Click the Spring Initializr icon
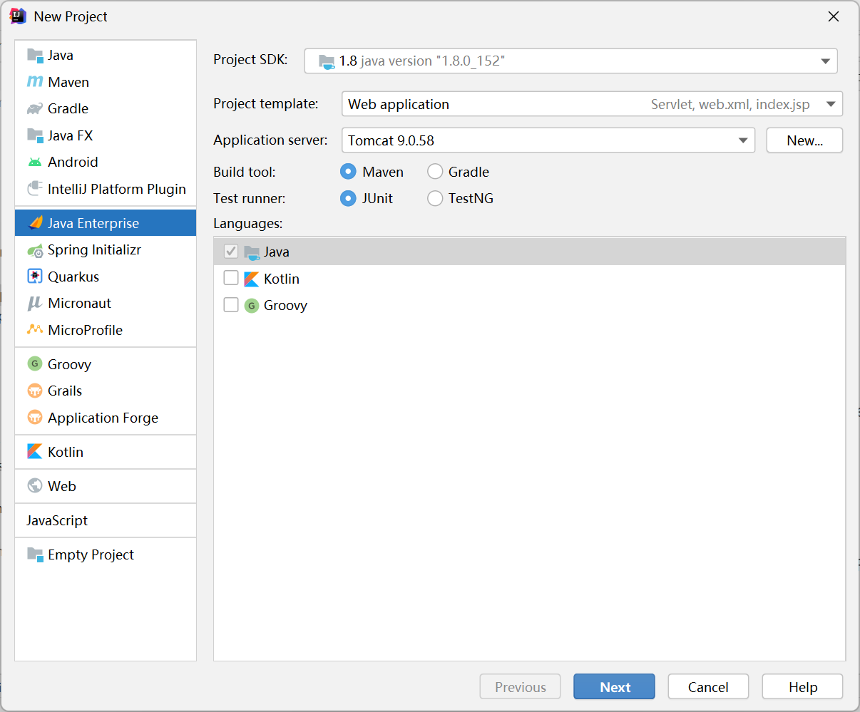 (35, 250)
